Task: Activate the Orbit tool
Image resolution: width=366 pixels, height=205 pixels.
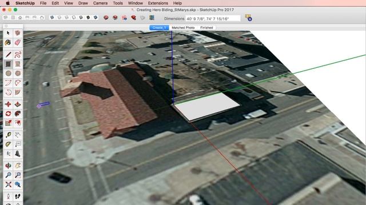Action: point(8,166)
